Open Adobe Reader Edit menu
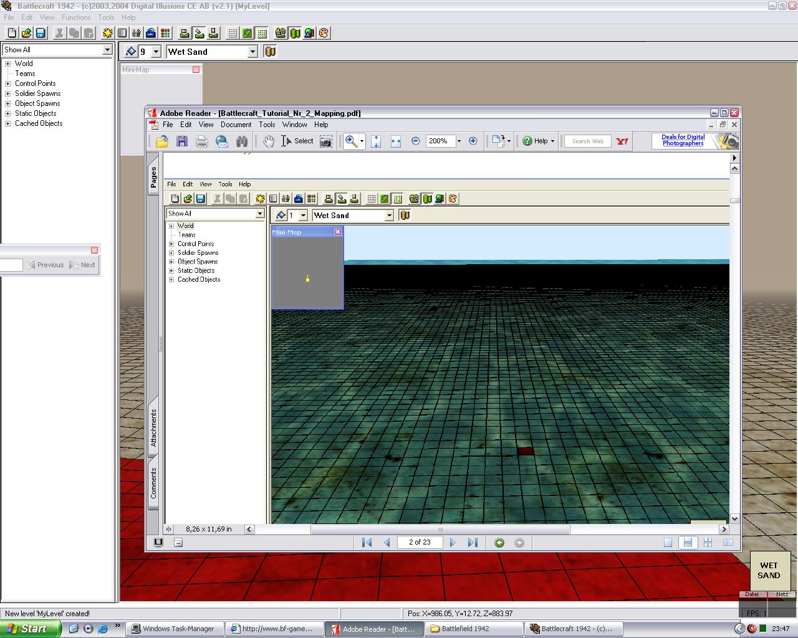 click(x=186, y=125)
